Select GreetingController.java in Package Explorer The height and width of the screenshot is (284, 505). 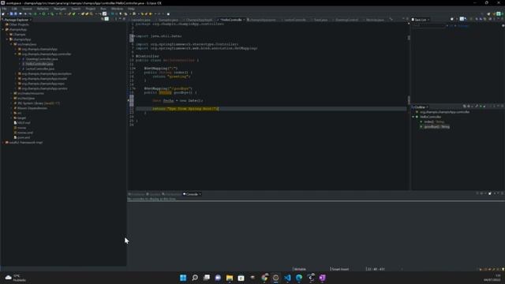coord(42,59)
